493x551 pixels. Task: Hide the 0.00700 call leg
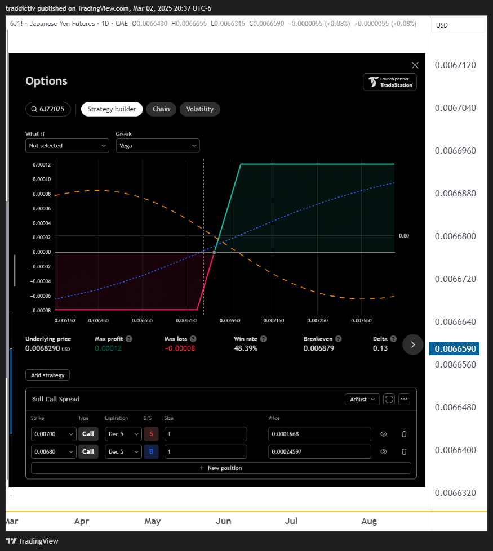[x=384, y=434]
